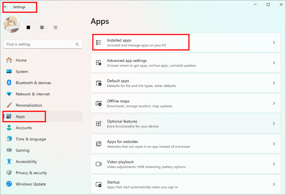
Task: Click the Network & internet wifi icon
Action: click(x=9, y=94)
